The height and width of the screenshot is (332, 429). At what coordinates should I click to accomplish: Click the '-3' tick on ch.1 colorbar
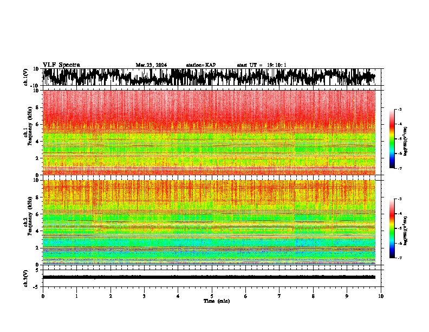click(399, 109)
